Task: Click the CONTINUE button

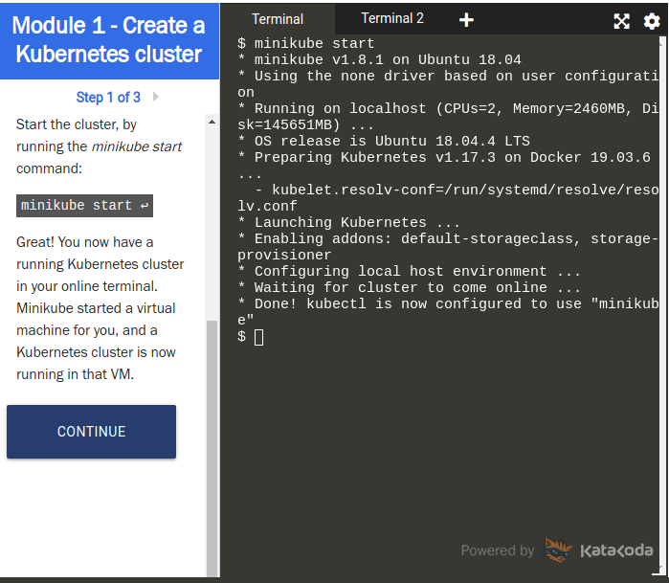Action: 91,432
